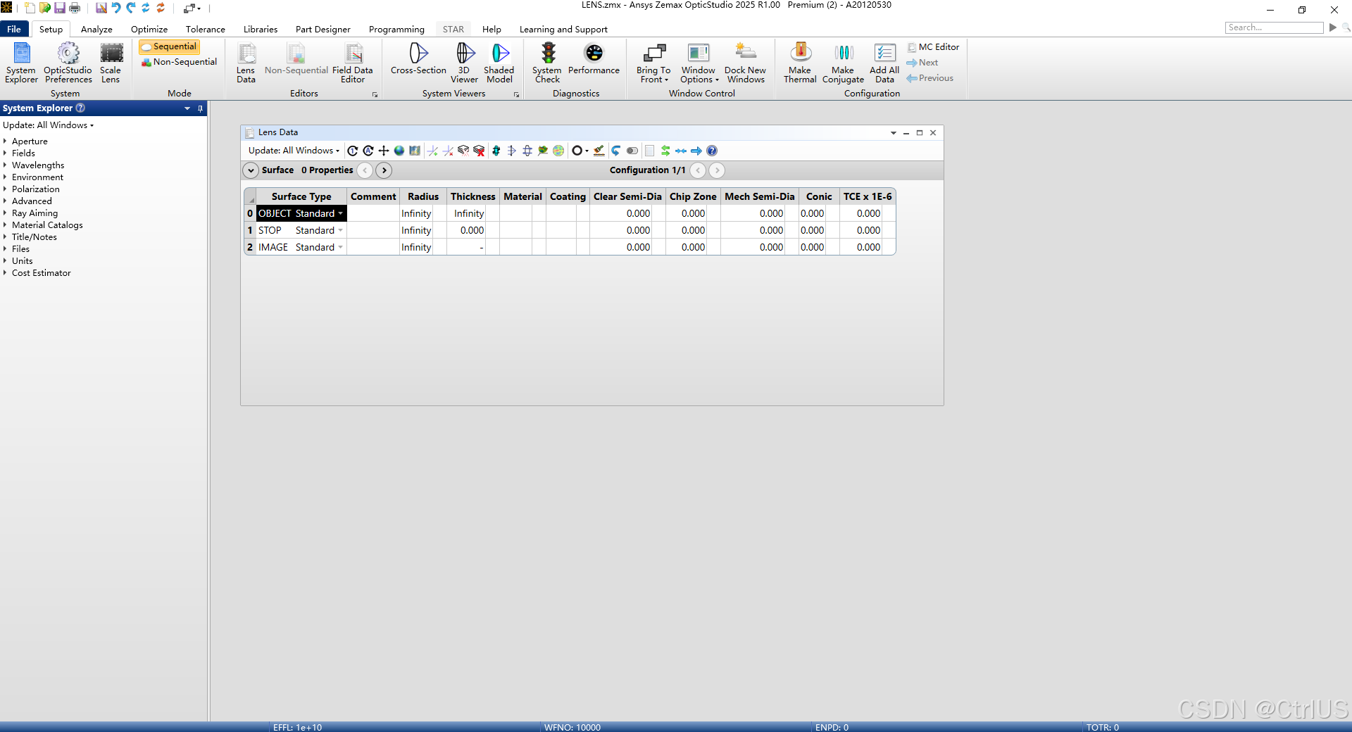Open the Shaded Model viewer
1352x732 pixels.
click(499, 63)
